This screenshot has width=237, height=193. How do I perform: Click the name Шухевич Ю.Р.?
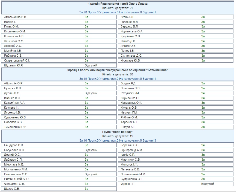(x=13, y=66)
